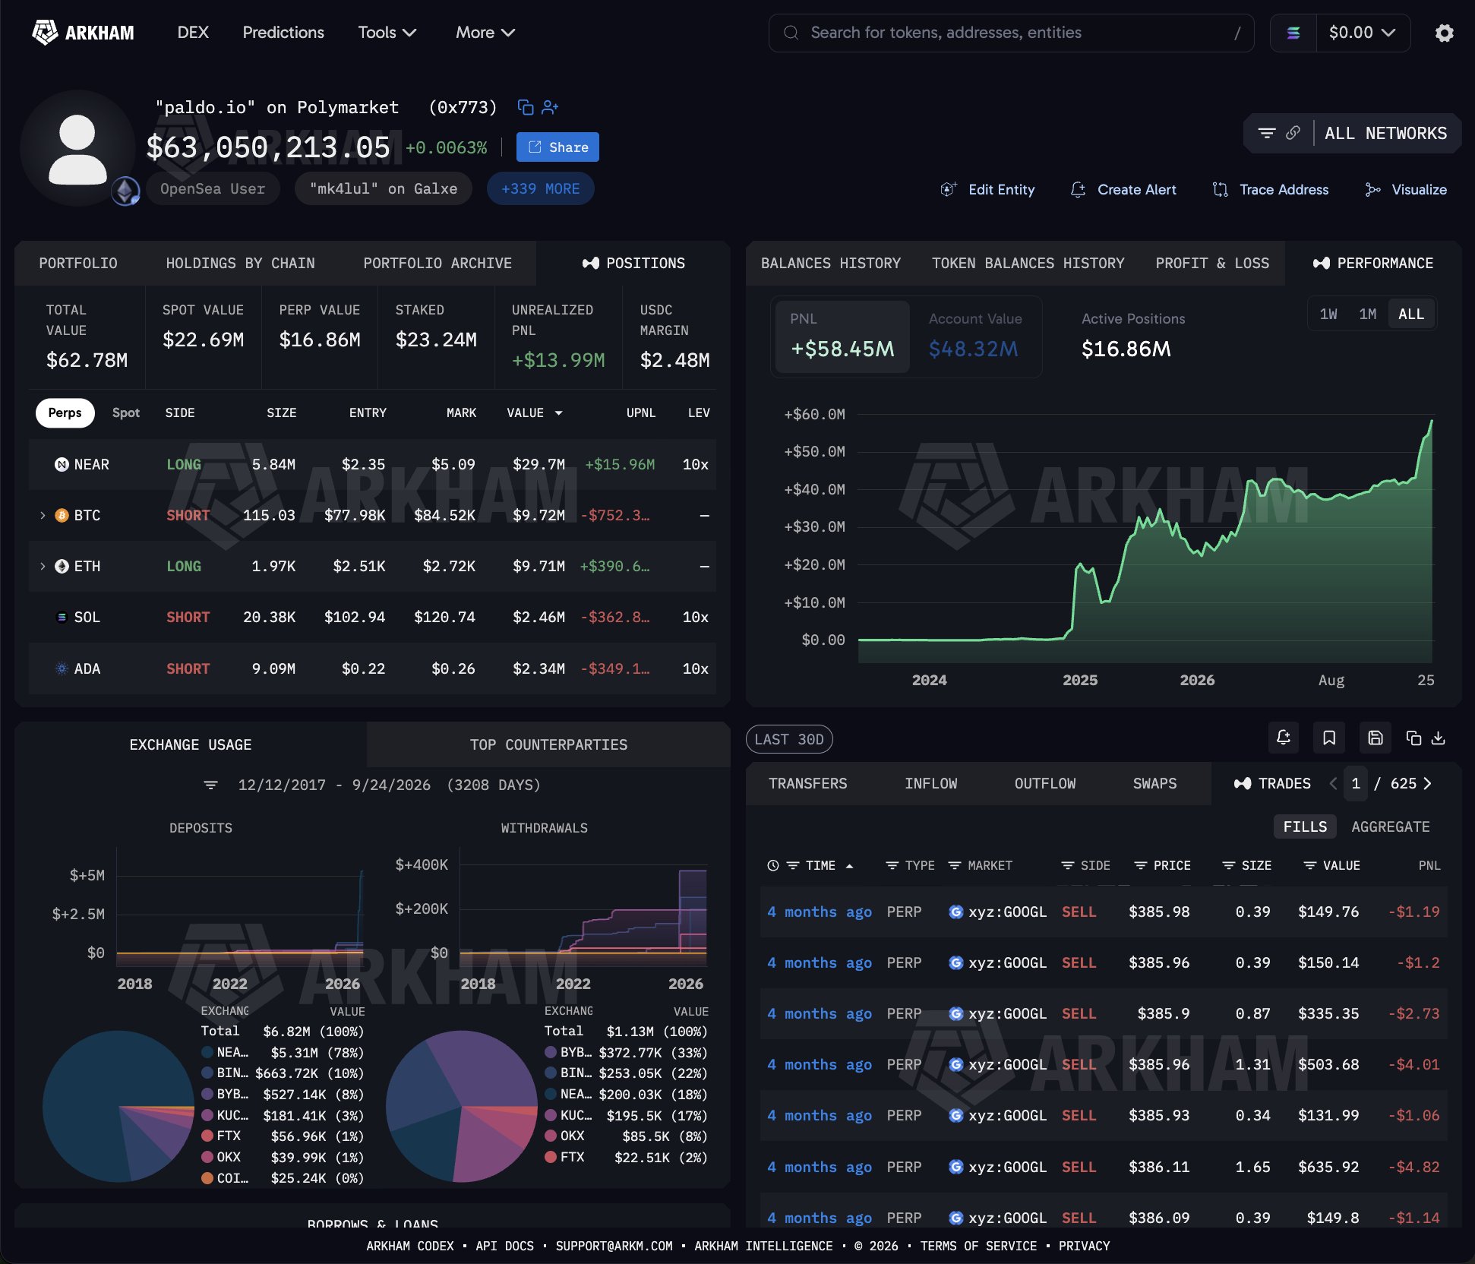The width and height of the screenshot is (1475, 1264).
Task: Expand the $0.00 balance dropdown
Action: (x=1363, y=33)
